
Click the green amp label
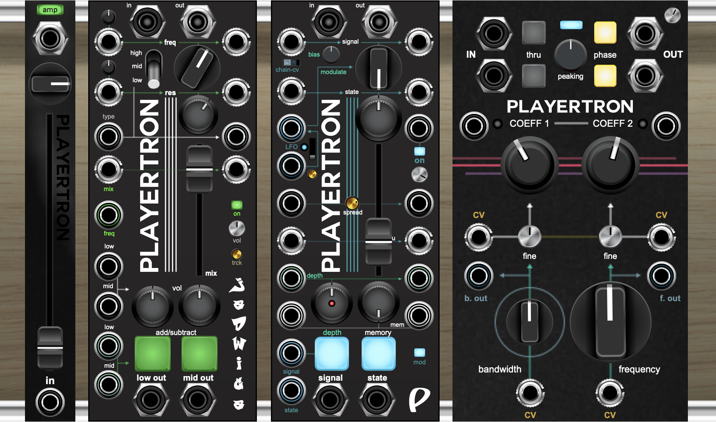(50, 10)
